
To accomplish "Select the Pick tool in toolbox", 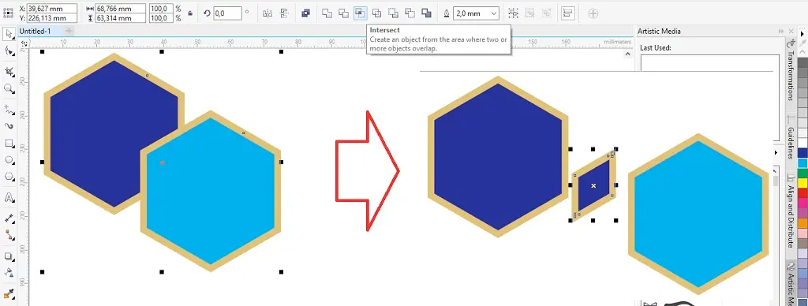I will point(9,35).
